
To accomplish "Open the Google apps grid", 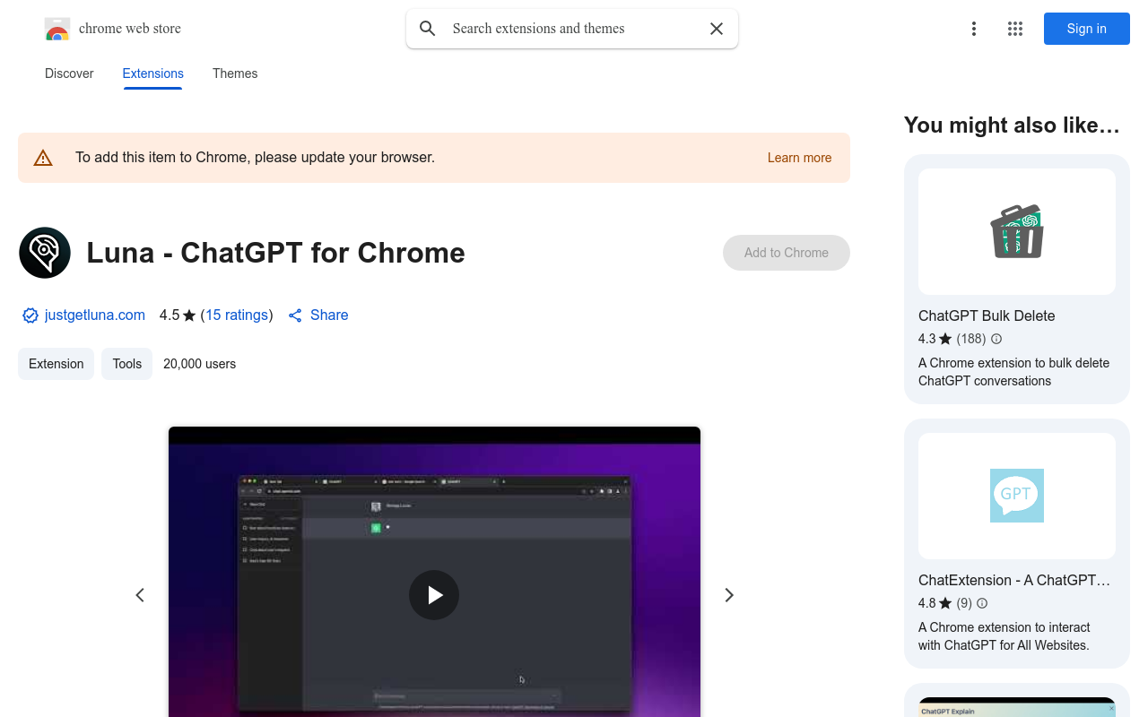I will click(x=1015, y=29).
